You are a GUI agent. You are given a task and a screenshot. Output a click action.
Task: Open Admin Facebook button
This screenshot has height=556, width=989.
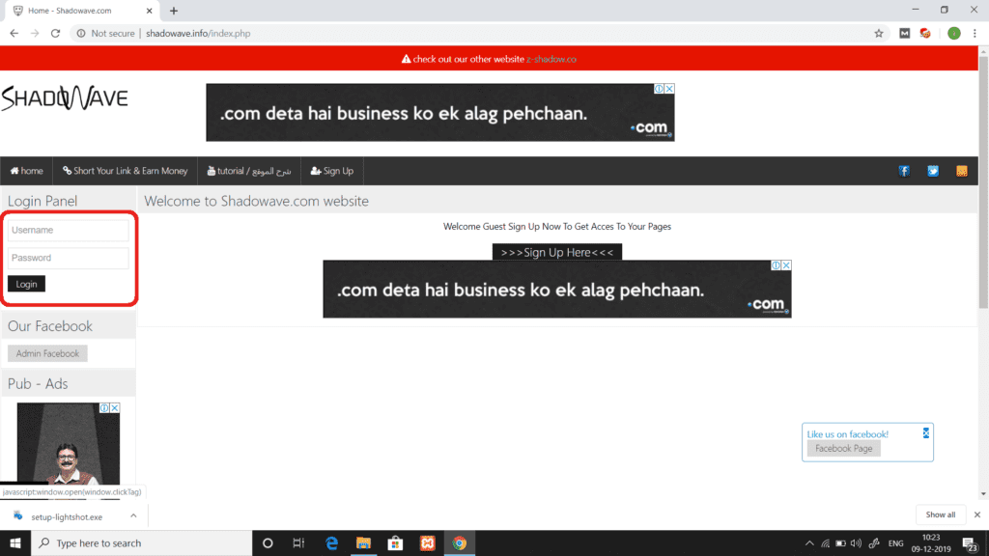coord(47,353)
